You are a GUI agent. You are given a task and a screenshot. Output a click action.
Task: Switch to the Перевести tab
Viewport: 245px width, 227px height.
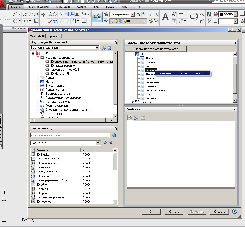click(x=53, y=36)
